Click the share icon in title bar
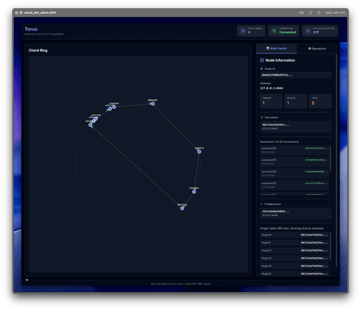This screenshot has height=310, width=361. click(x=320, y=12)
